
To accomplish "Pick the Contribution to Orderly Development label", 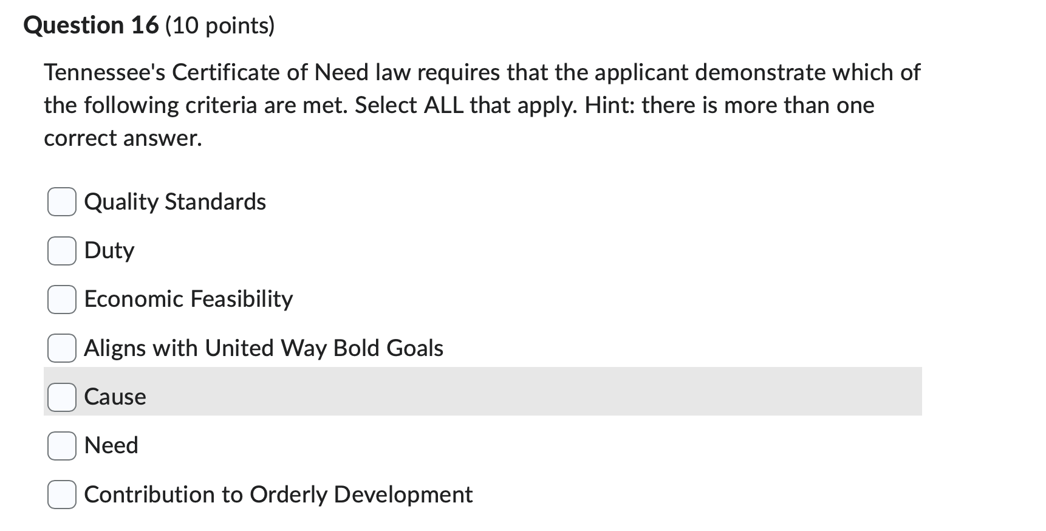I will [x=278, y=495].
